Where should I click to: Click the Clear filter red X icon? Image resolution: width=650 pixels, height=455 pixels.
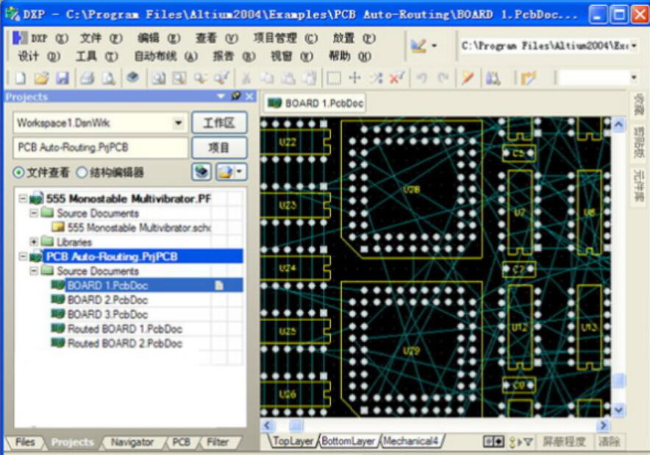point(397,77)
